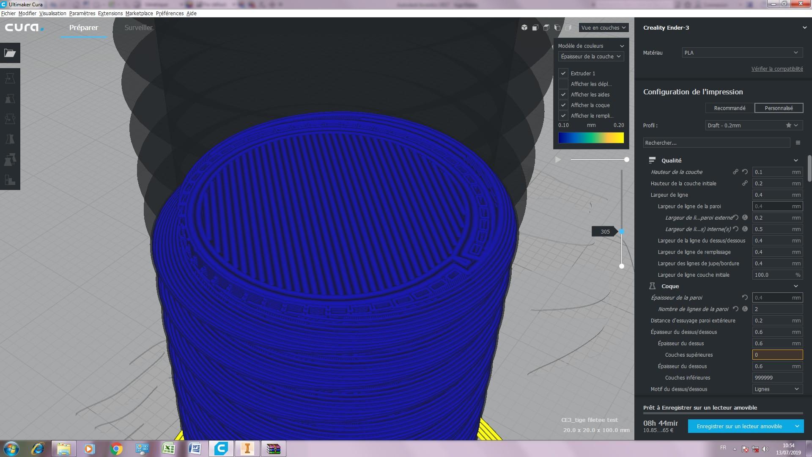Click the profile star icon
This screenshot has width=812, height=457.
788,125
